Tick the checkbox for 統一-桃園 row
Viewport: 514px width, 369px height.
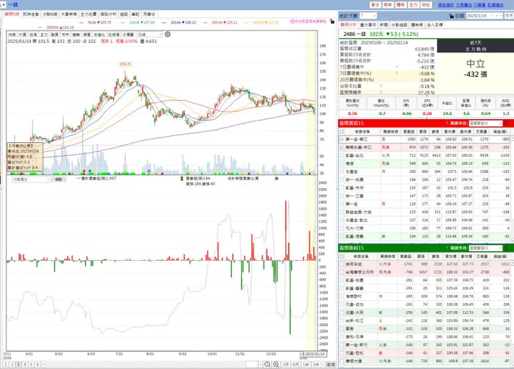[x=342, y=180]
